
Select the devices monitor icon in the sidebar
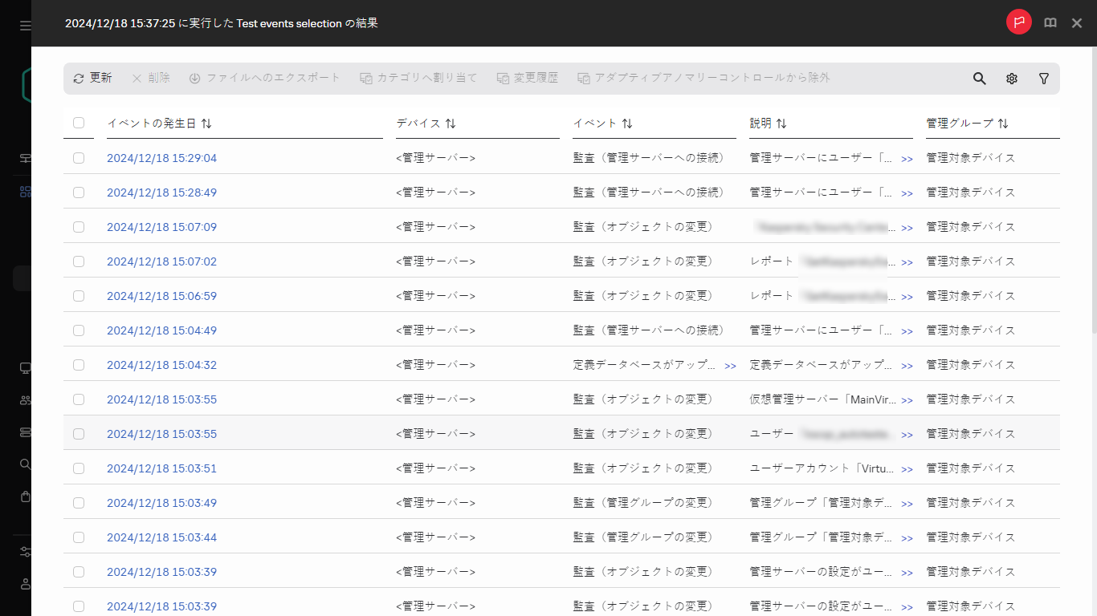[24, 368]
